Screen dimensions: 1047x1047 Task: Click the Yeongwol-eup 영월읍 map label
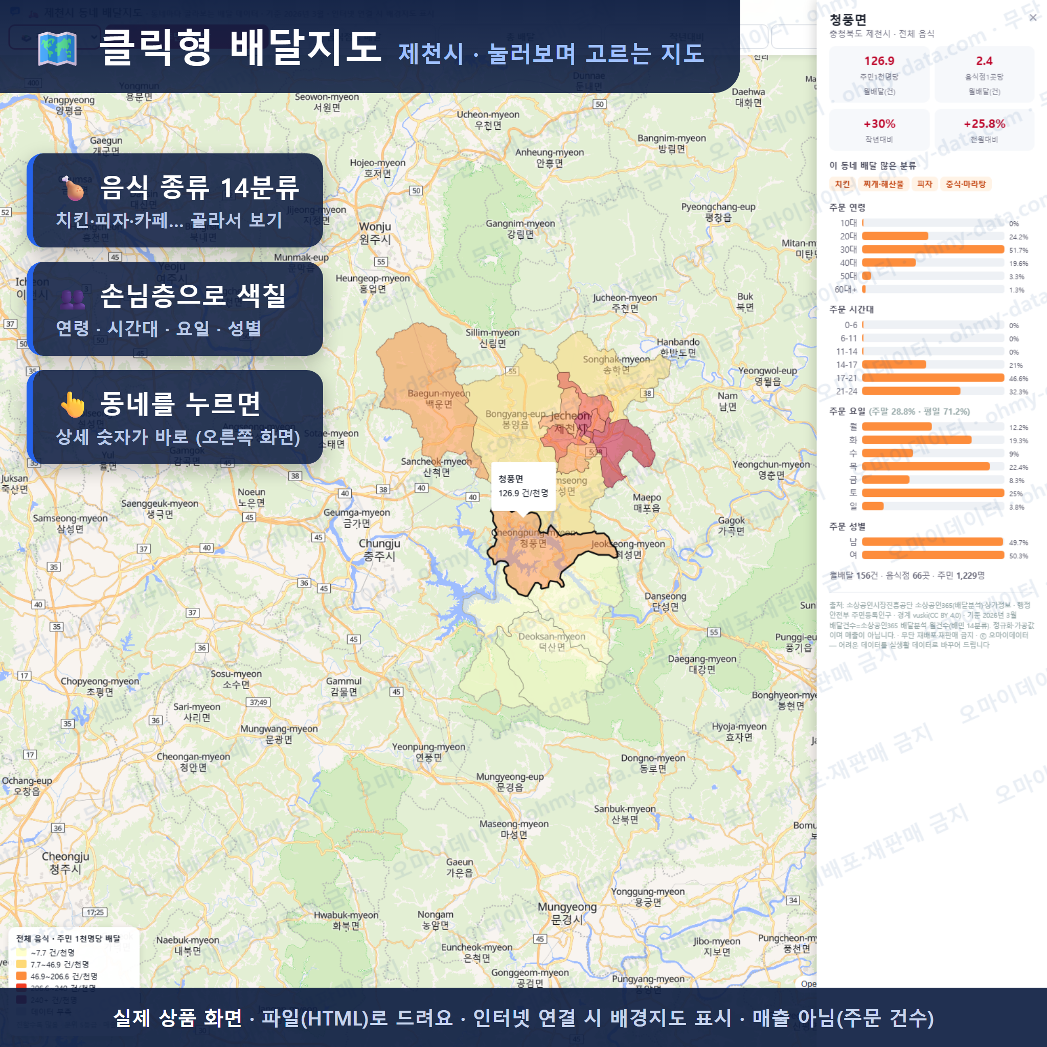pos(767,376)
